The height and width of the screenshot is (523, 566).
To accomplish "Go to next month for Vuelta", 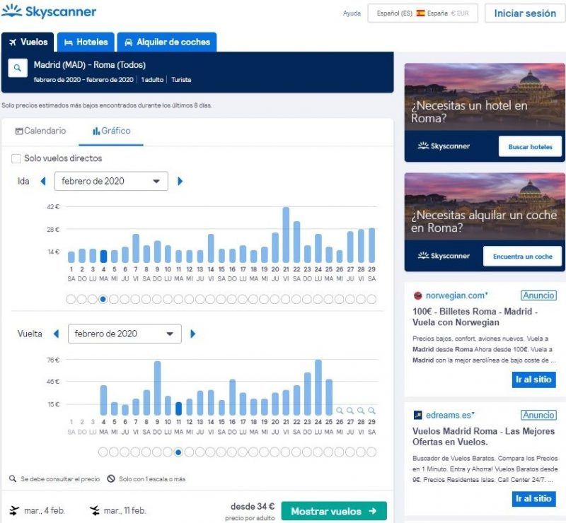I will [193, 334].
